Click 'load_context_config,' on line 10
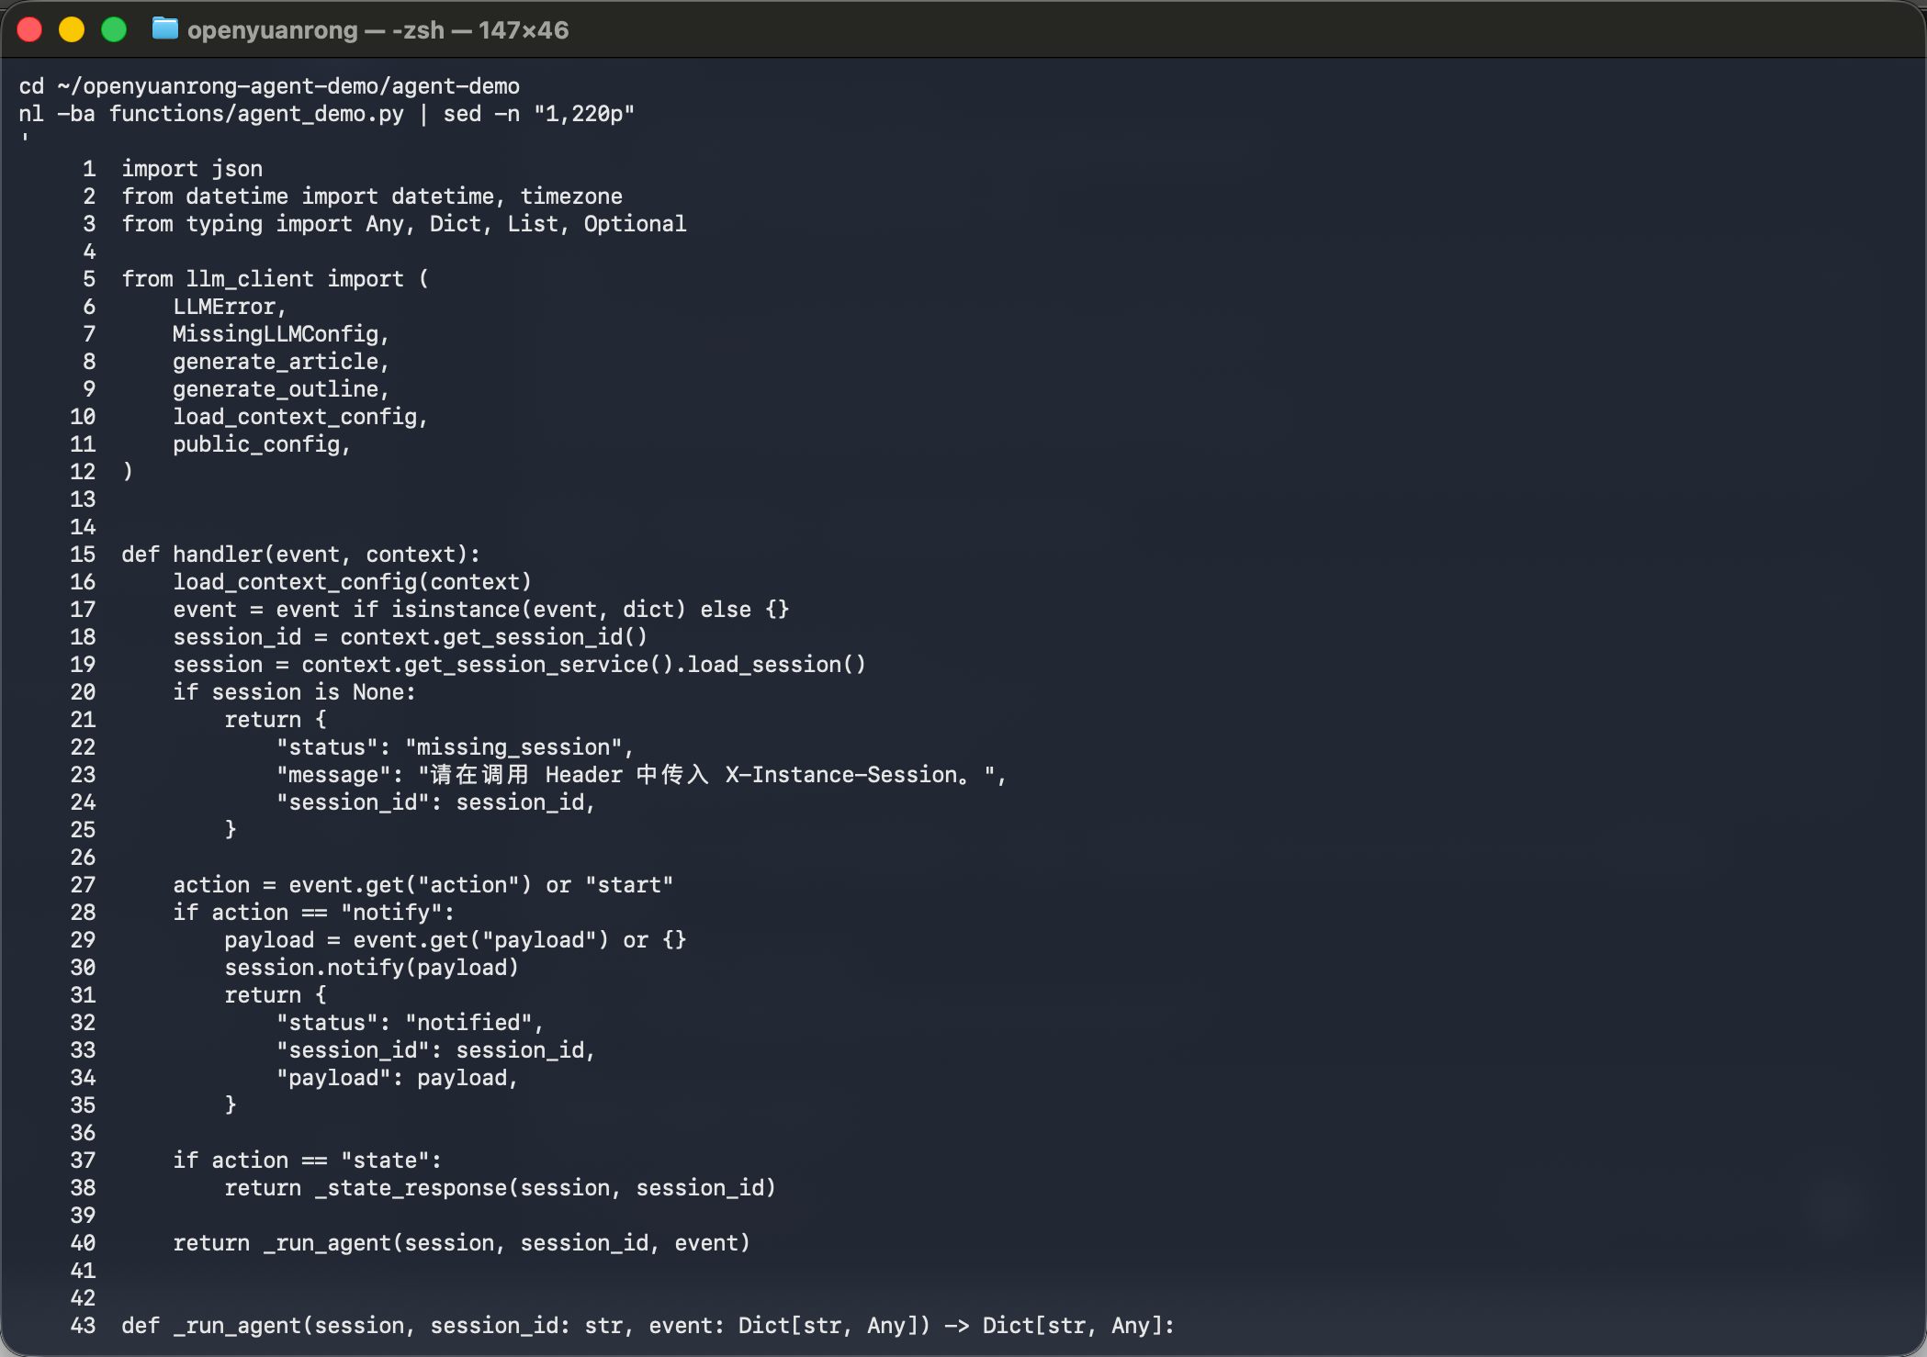Screen dimensions: 1927x1357 (x=300, y=417)
